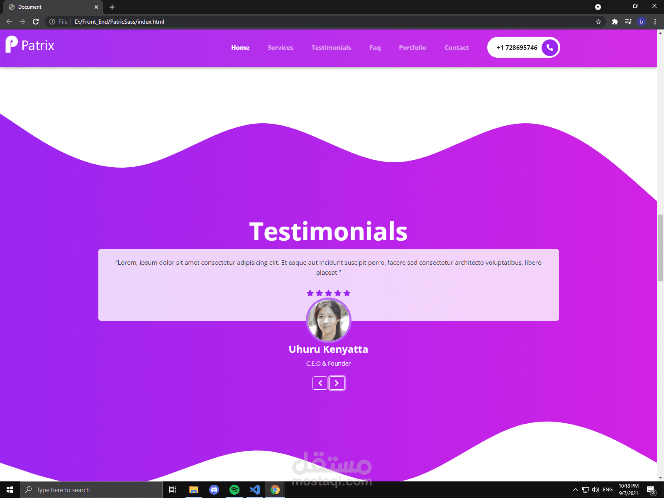Click the page vertical scrollbar thumb
This screenshot has width=664, height=498.
[660, 248]
